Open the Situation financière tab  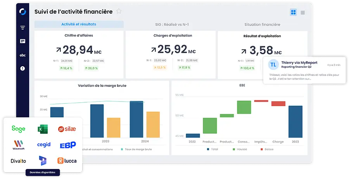point(262,24)
